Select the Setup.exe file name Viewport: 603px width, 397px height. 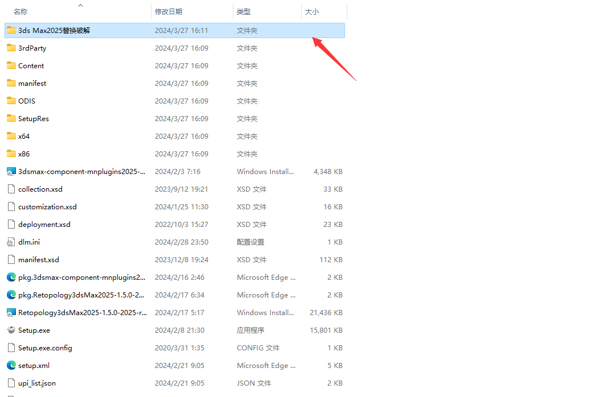34,330
